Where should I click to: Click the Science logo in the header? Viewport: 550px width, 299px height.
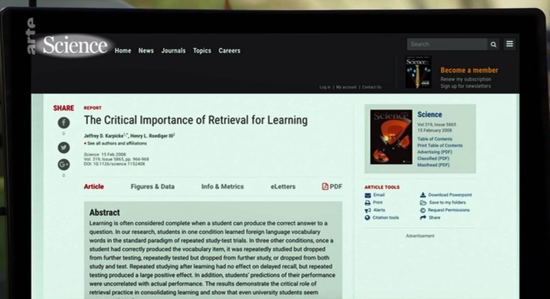tap(75, 46)
